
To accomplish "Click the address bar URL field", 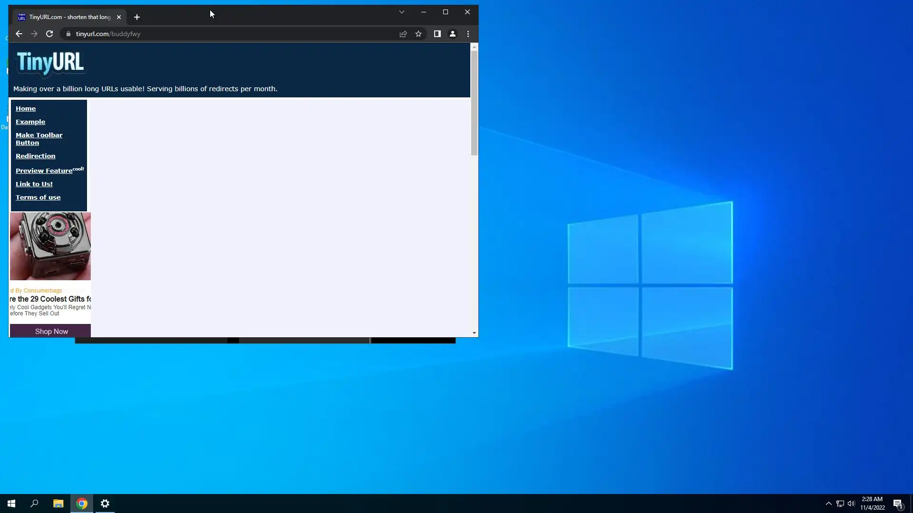I will (228, 34).
